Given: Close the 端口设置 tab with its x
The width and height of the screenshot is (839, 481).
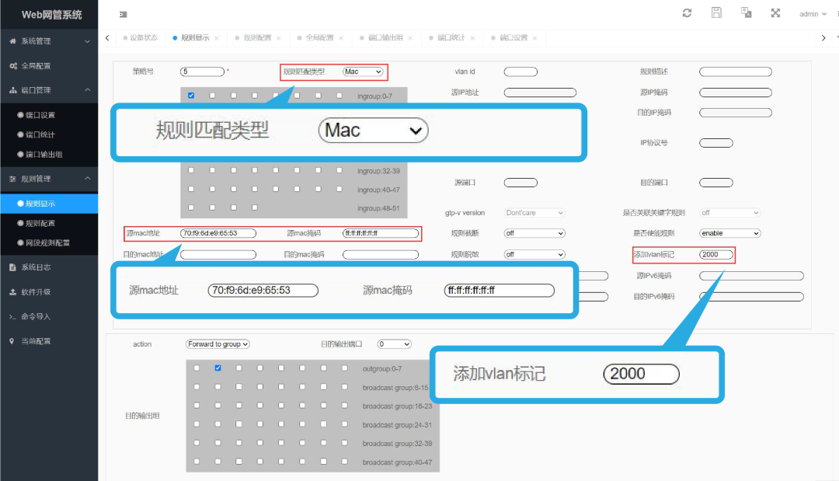Looking at the screenshot, I should coord(534,38).
